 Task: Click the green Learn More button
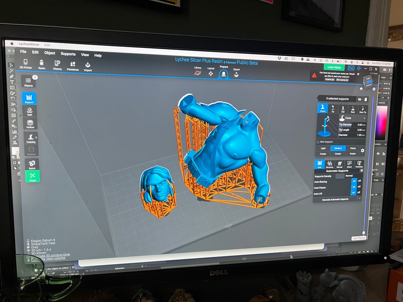click(334, 67)
